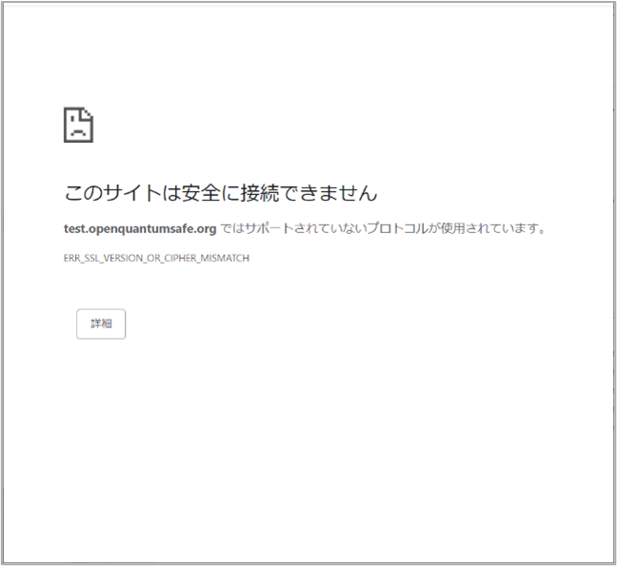Click the test.openquantumsafe.org domain text
The image size is (617, 566).
[x=140, y=228]
